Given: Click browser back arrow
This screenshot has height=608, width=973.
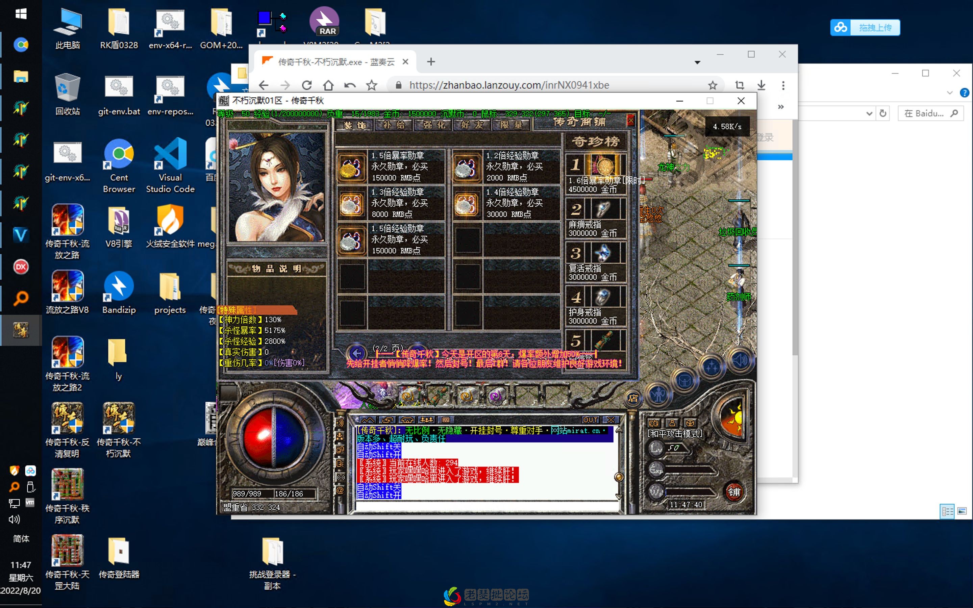Looking at the screenshot, I should (x=264, y=85).
